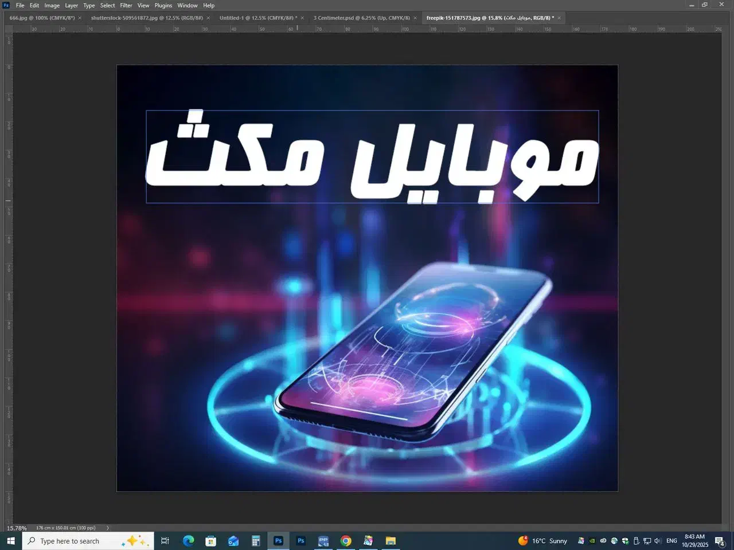Open File Explorer from the taskbar
This screenshot has height=550, width=734.
pyautogui.click(x=391, y=541)
